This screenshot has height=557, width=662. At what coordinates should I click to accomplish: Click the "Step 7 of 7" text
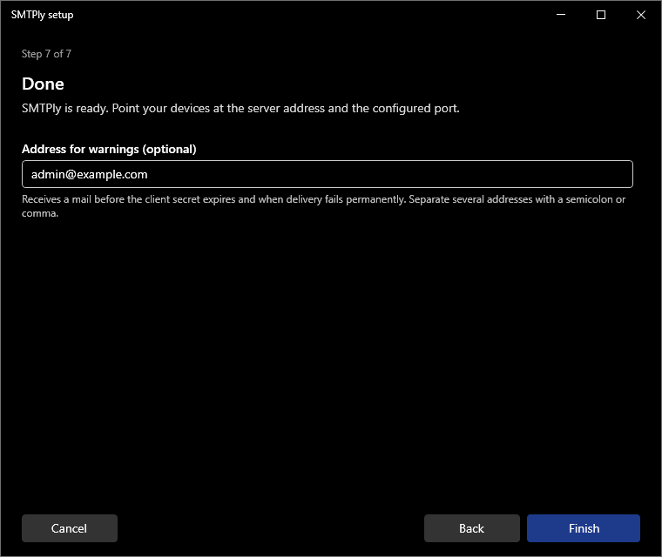[x=46, y=54]
